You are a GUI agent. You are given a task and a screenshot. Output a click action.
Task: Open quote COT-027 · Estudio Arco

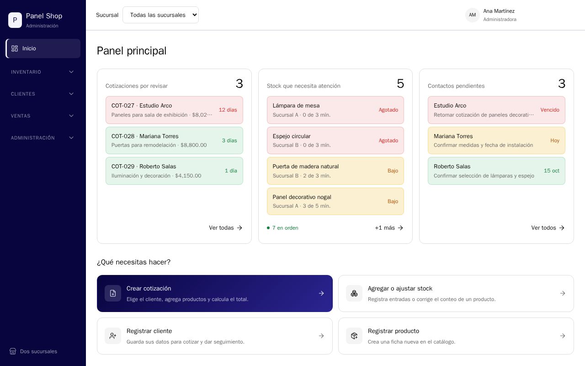(x=174, y=110)
